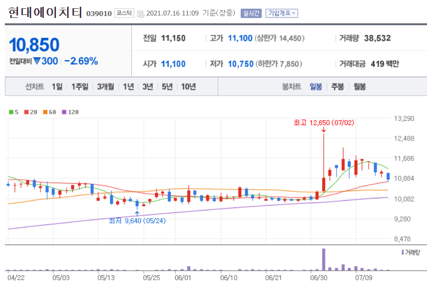Click the calendar clock icon beside date
This screenshot has height=287, width=427.
click(141, 14)
